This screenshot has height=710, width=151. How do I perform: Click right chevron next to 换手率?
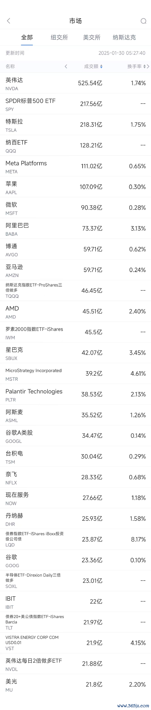pos(148,66)
